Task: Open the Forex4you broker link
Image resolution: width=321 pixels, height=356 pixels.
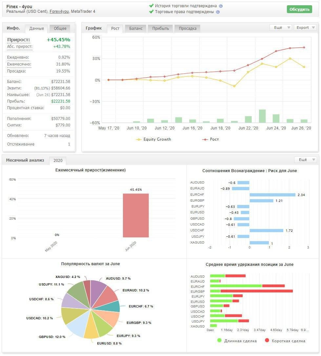Action: [x=59, y=11]
